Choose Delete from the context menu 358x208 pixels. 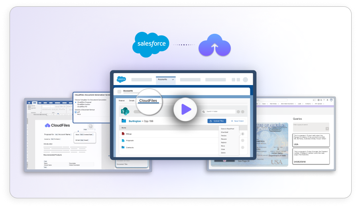tap(223, 153)
